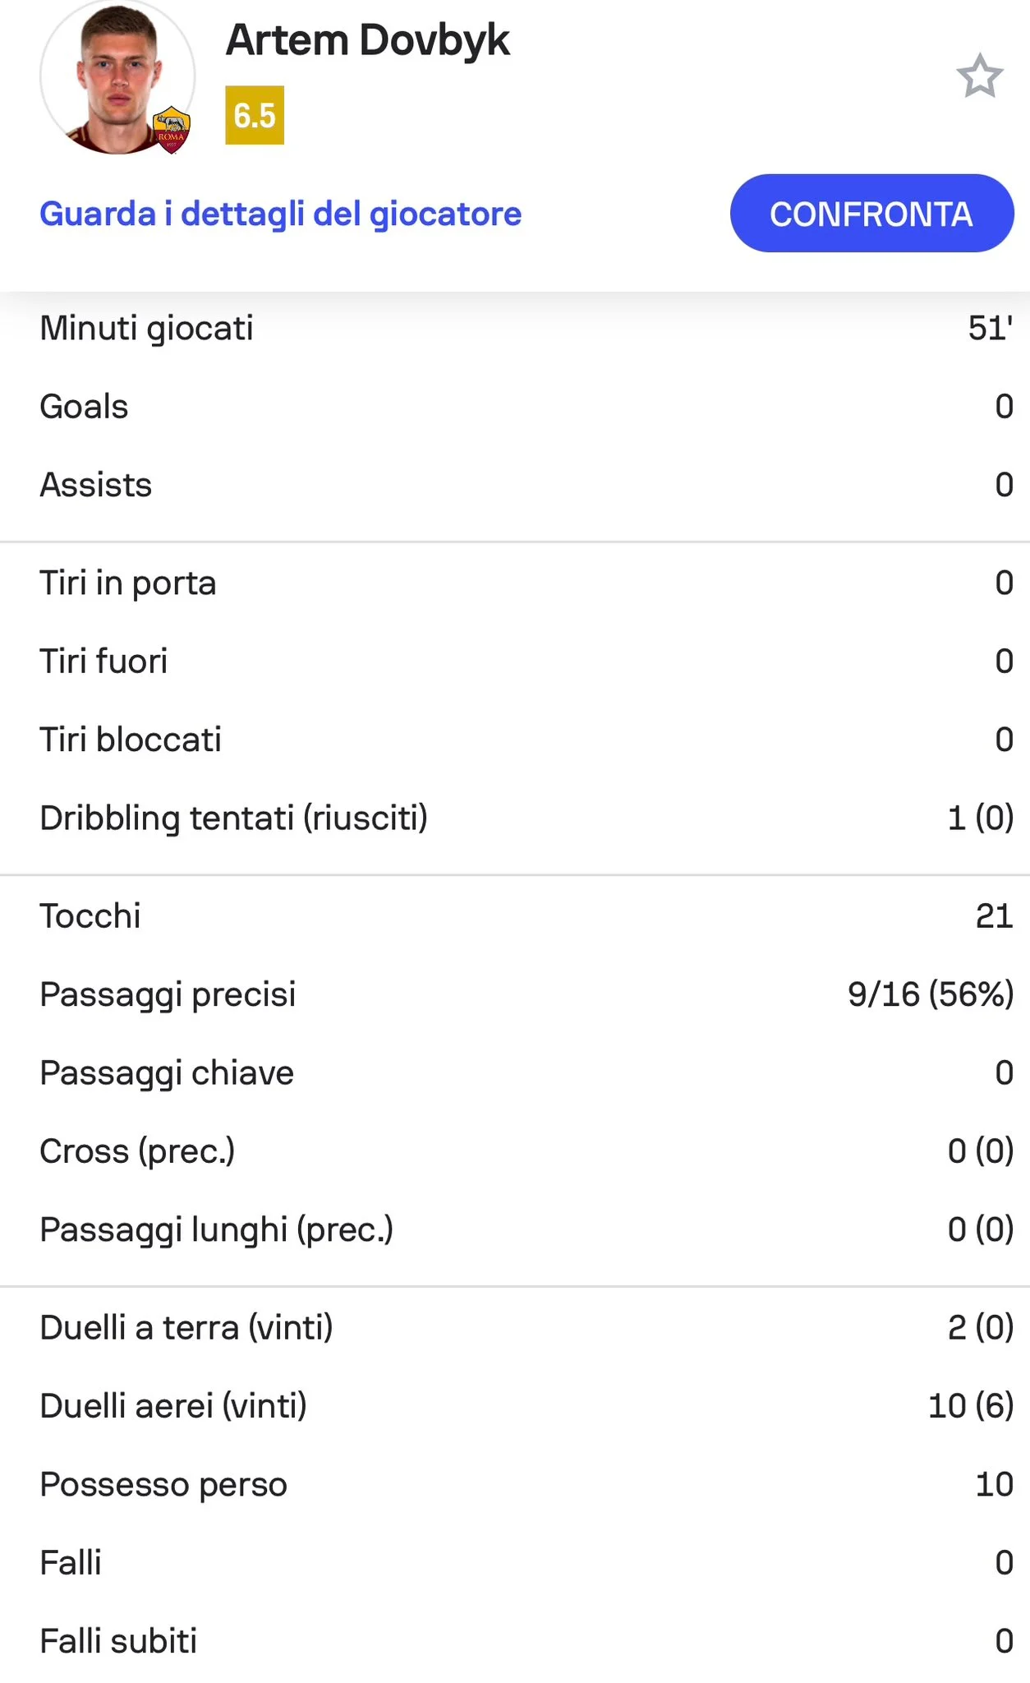The width and height of the screenshot is (1030, 1683).
Task: Open "Guarda i dettagli del giocatore" link
Action: 280,214
